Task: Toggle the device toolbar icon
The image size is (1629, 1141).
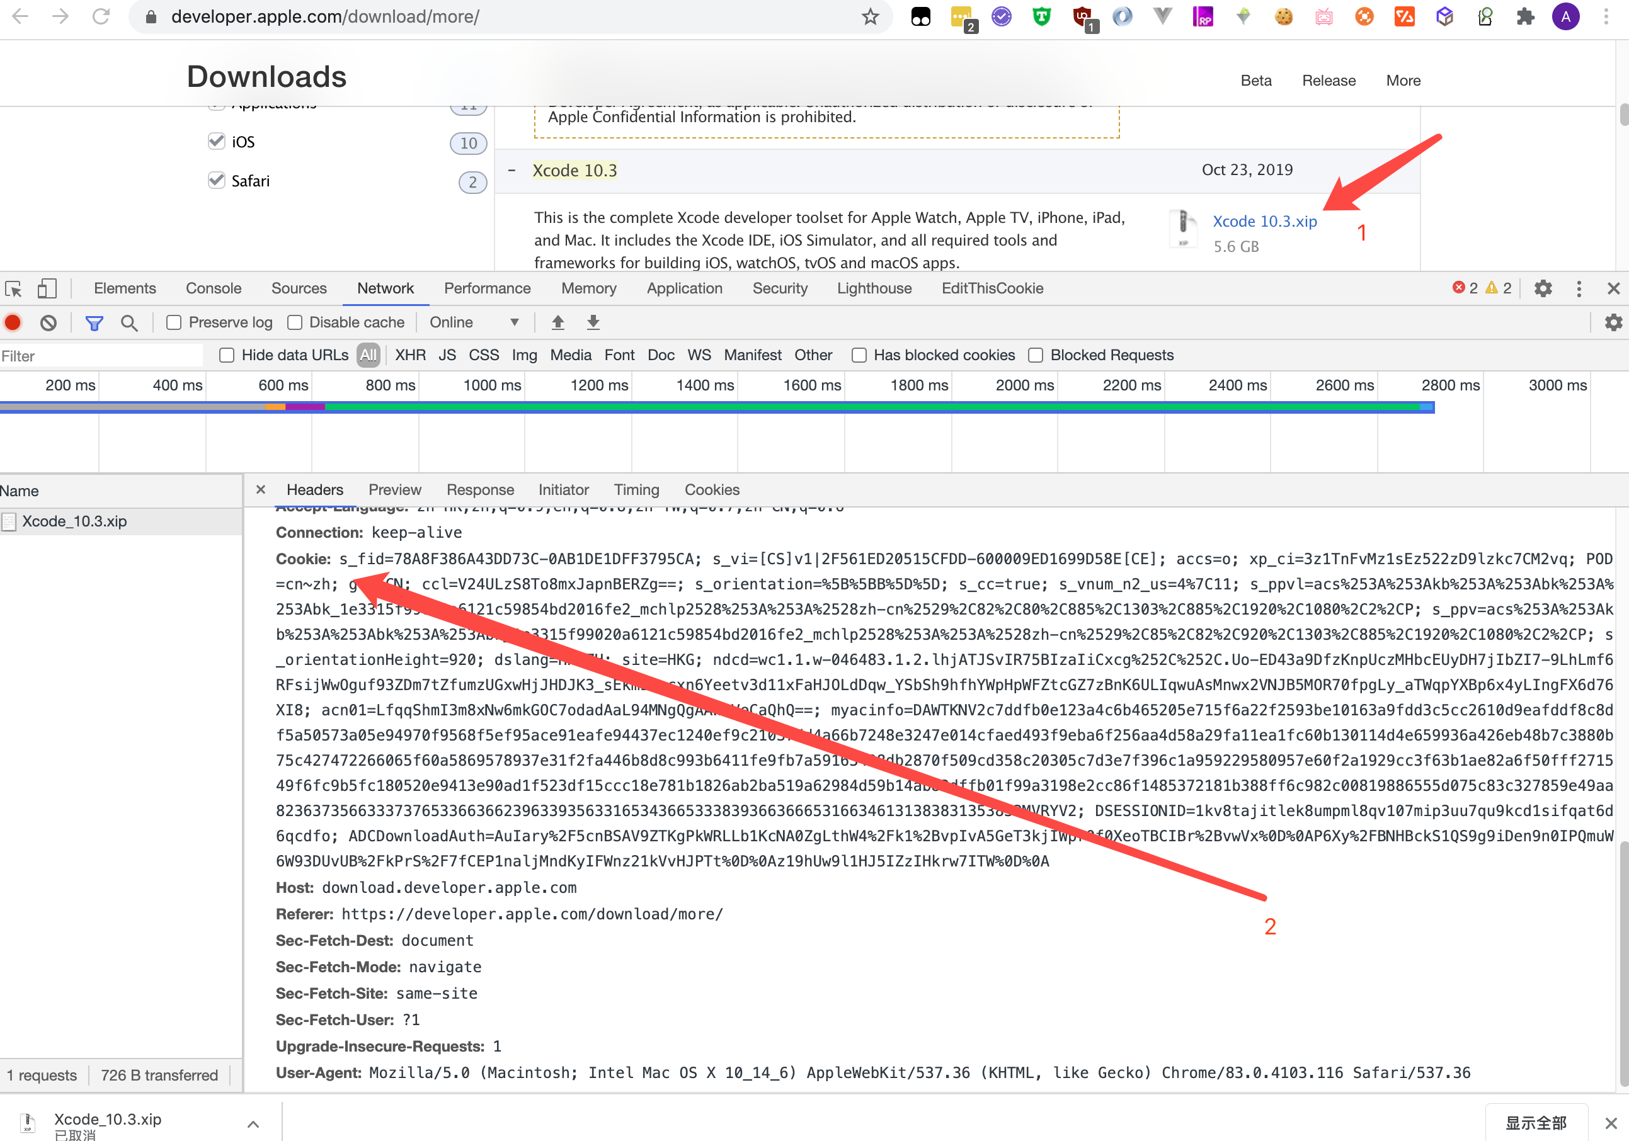Action: pos(47,288)
